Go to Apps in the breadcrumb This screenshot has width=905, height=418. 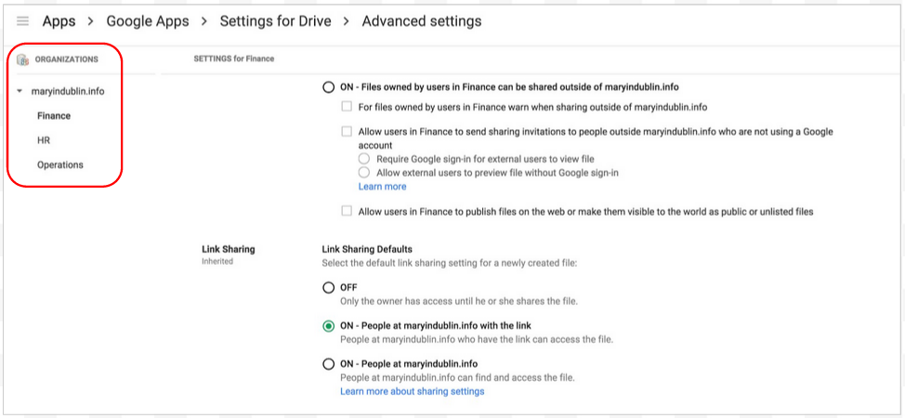coord(59,21)
